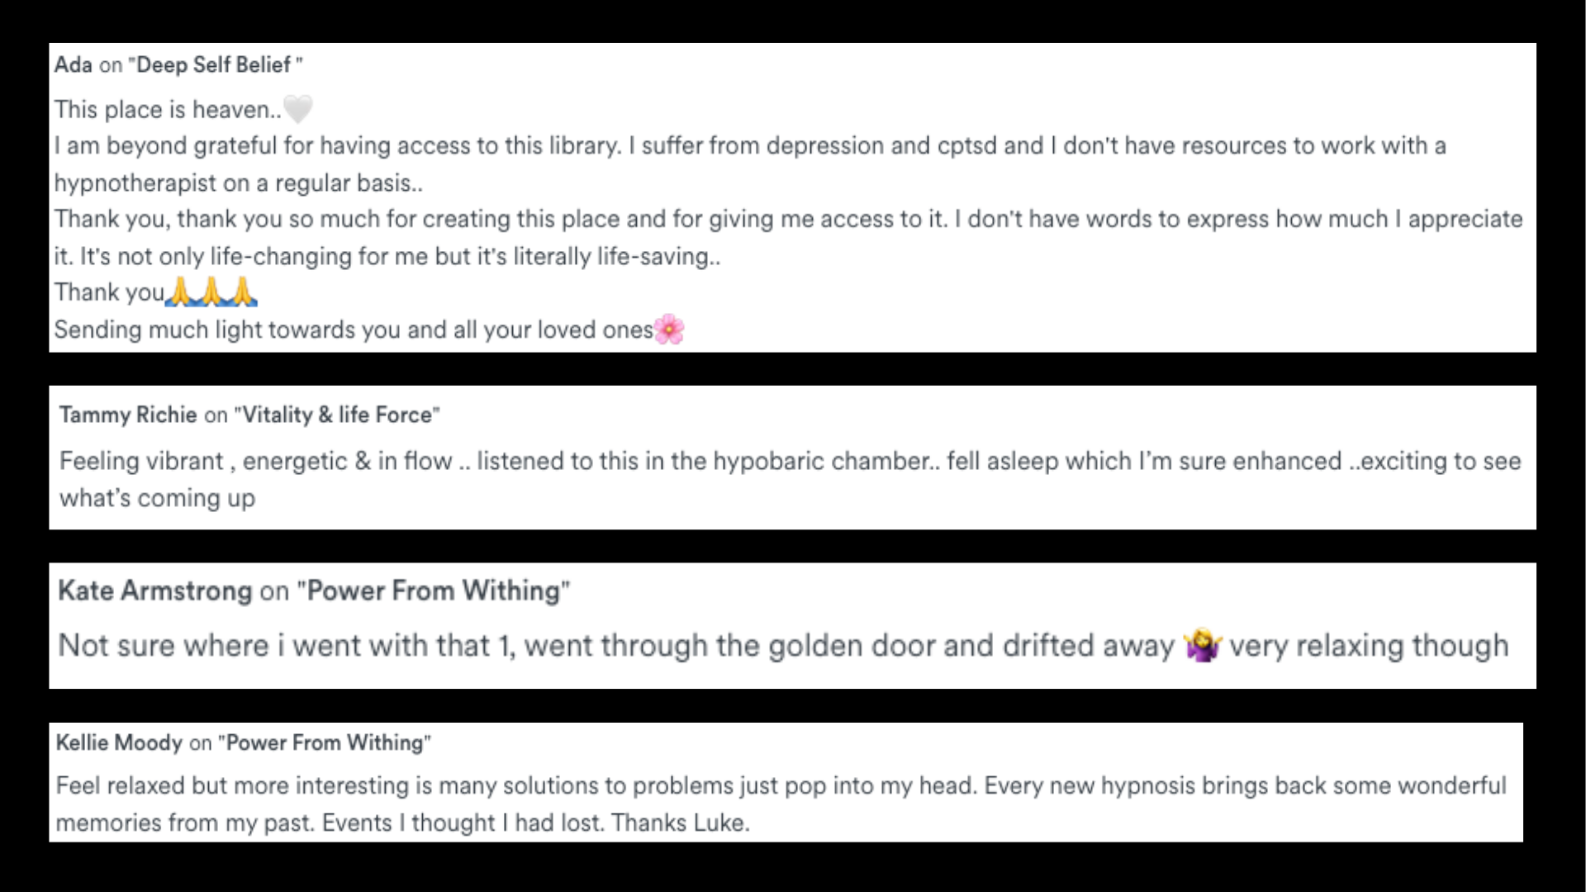Click Tammy's comment starting "Feeling vibrant"
1586x892 pixels.
(x=790, y=479)
